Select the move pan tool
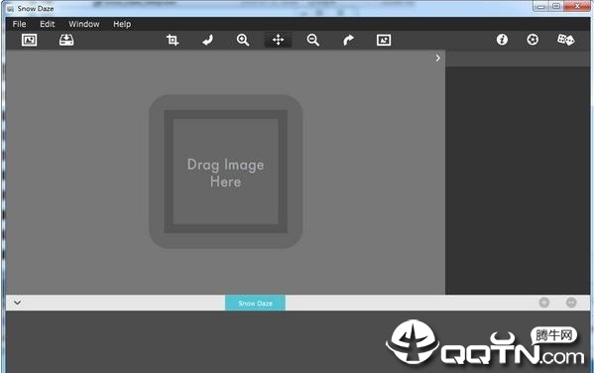This screenshot has height=373, width=594. click(x=278, y=40)
